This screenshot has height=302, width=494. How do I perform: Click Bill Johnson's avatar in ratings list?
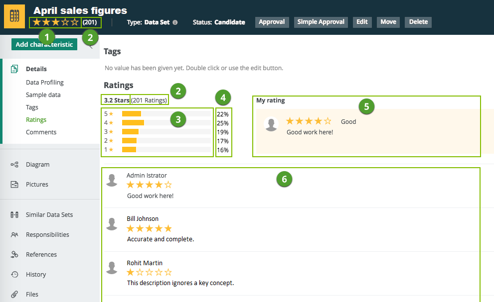(x=112, y=224)
